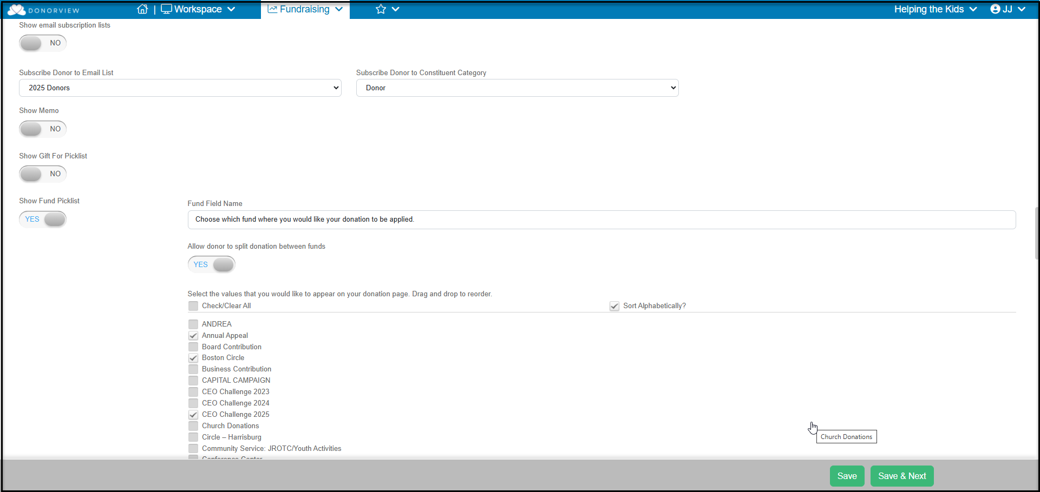
Task: Check the Church Donations checkbox
Action: click(x=193, y=426)
